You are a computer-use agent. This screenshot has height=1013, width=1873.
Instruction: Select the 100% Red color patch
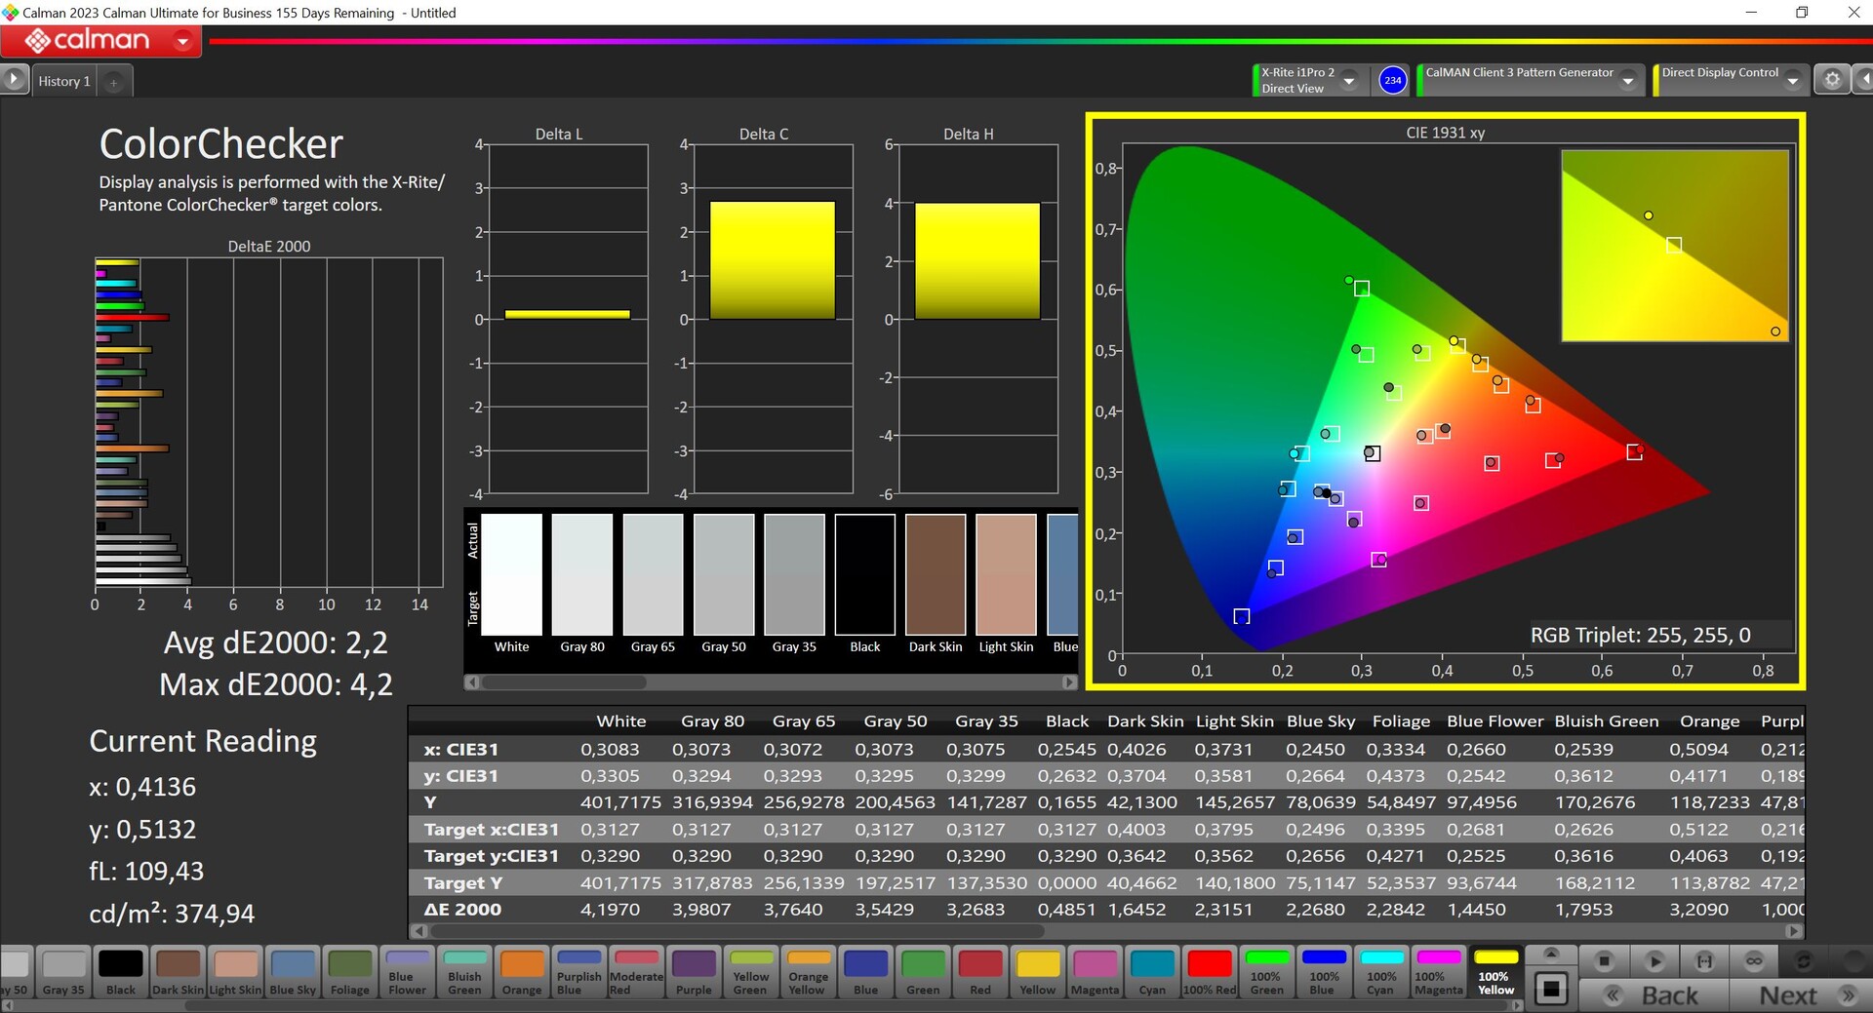[x=1210, y=971]
